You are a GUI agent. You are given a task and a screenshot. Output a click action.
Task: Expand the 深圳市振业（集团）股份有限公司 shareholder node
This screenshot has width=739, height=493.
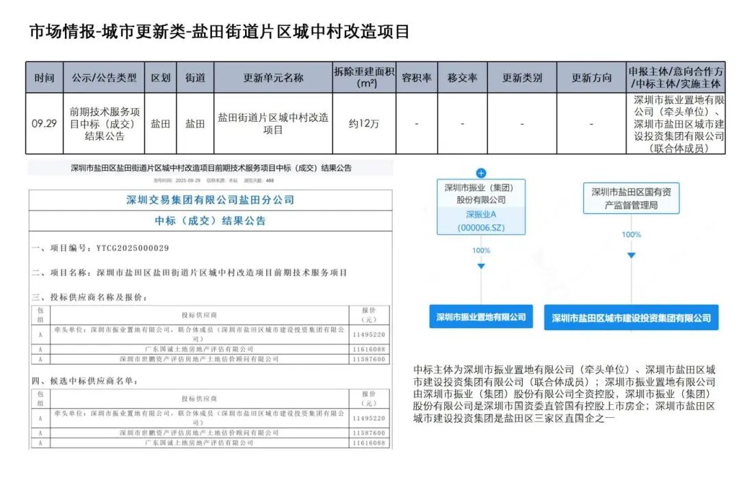480,194
